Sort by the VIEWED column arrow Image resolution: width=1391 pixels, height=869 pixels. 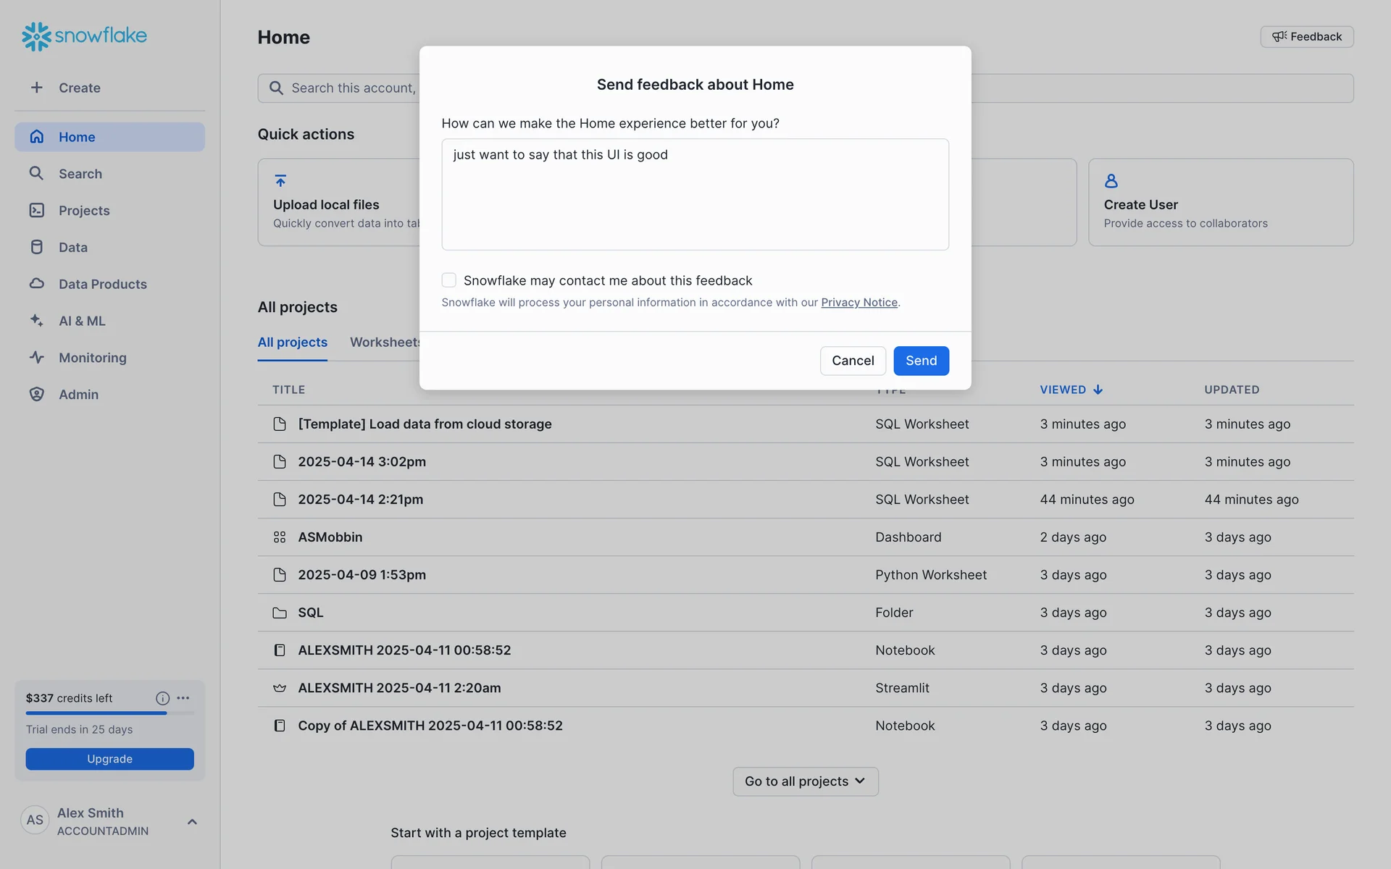[1098, 390]
